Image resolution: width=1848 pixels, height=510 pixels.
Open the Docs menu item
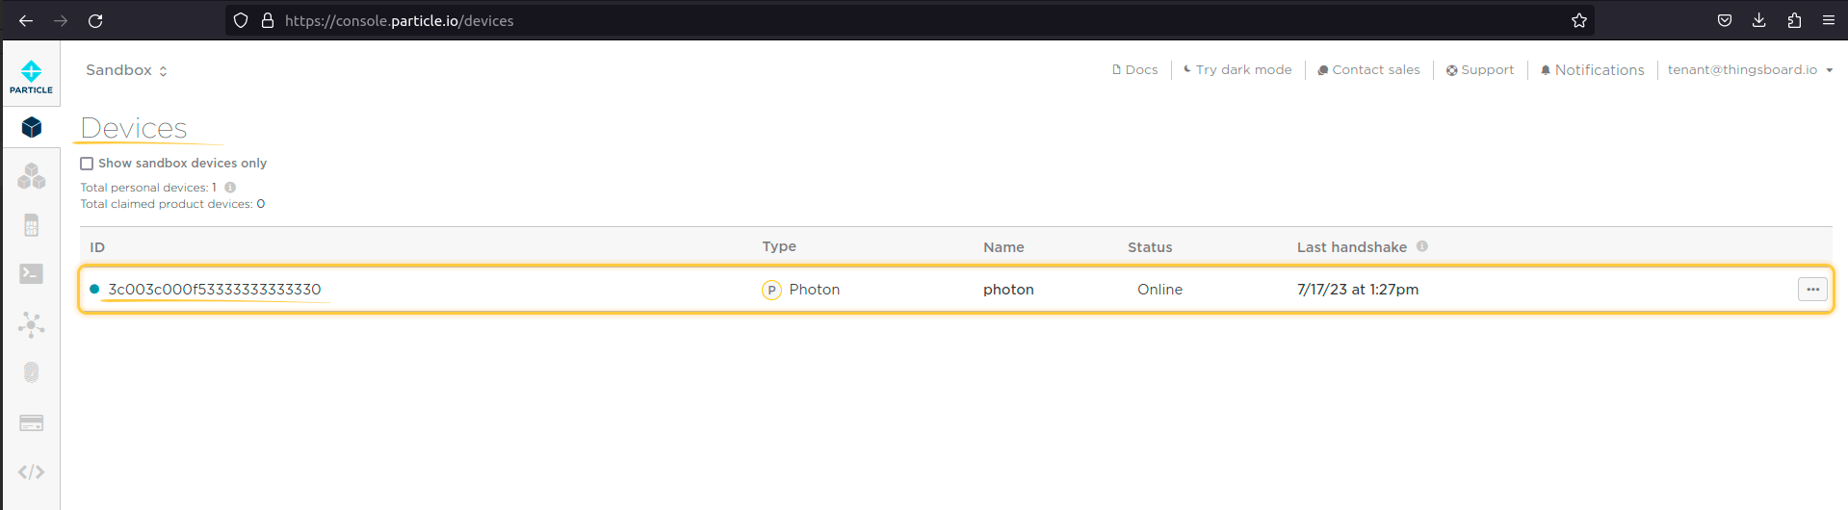pos(1135,70)
